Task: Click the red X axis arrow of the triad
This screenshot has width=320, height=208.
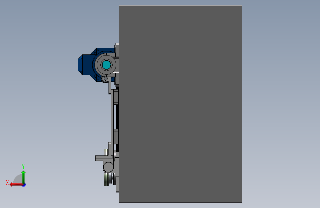Action: [16, 185]
